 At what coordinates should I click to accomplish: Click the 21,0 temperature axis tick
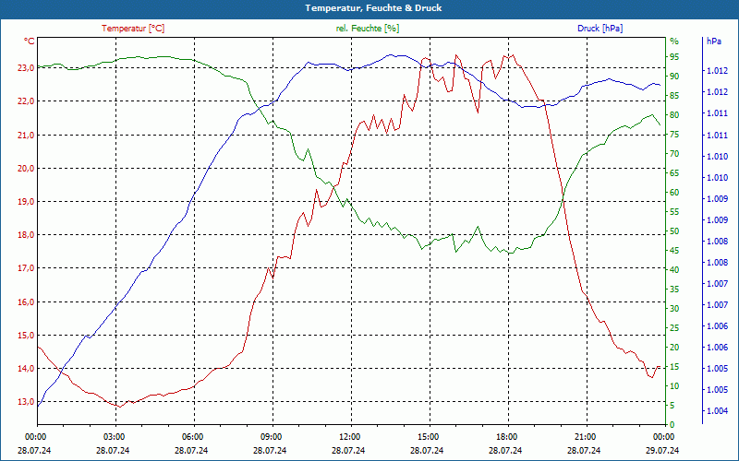(26, 135)
